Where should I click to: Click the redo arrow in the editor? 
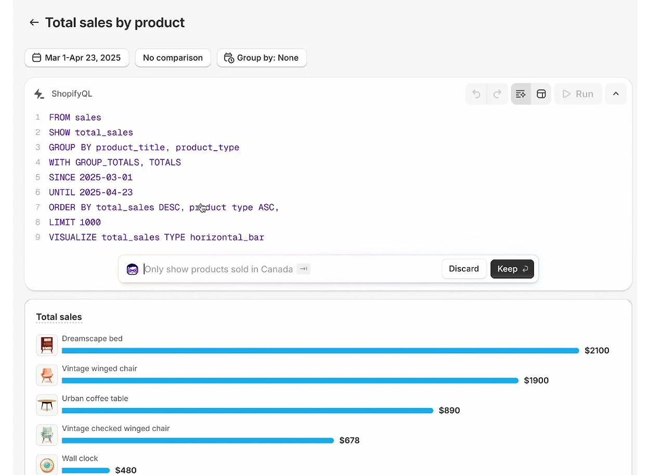pyautogui.click(x=497, y=94)
